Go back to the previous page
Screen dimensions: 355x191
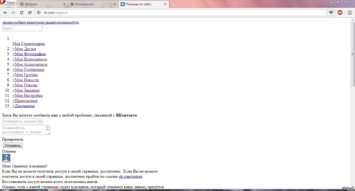pos(5,12)
